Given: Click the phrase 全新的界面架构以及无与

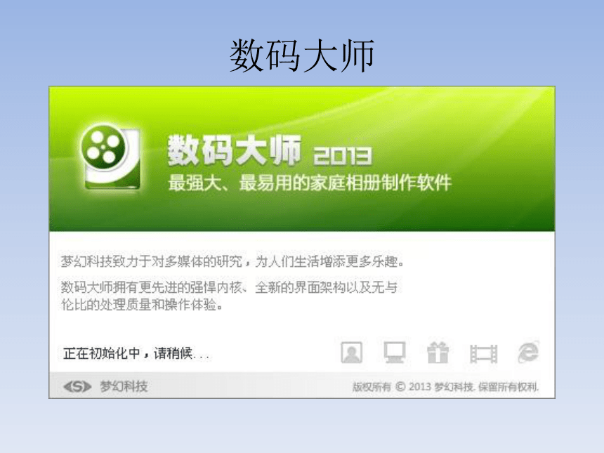Looking at the screenshot, I should tap(326, 287).
